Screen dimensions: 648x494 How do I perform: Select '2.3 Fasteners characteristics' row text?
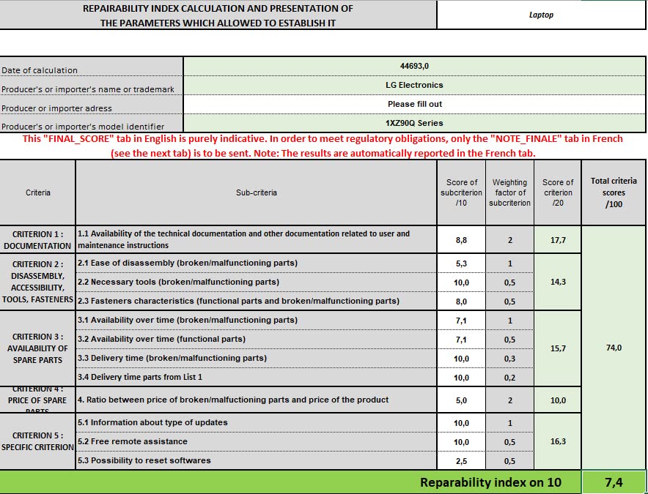pyautogui.click(x=238, y=301)
